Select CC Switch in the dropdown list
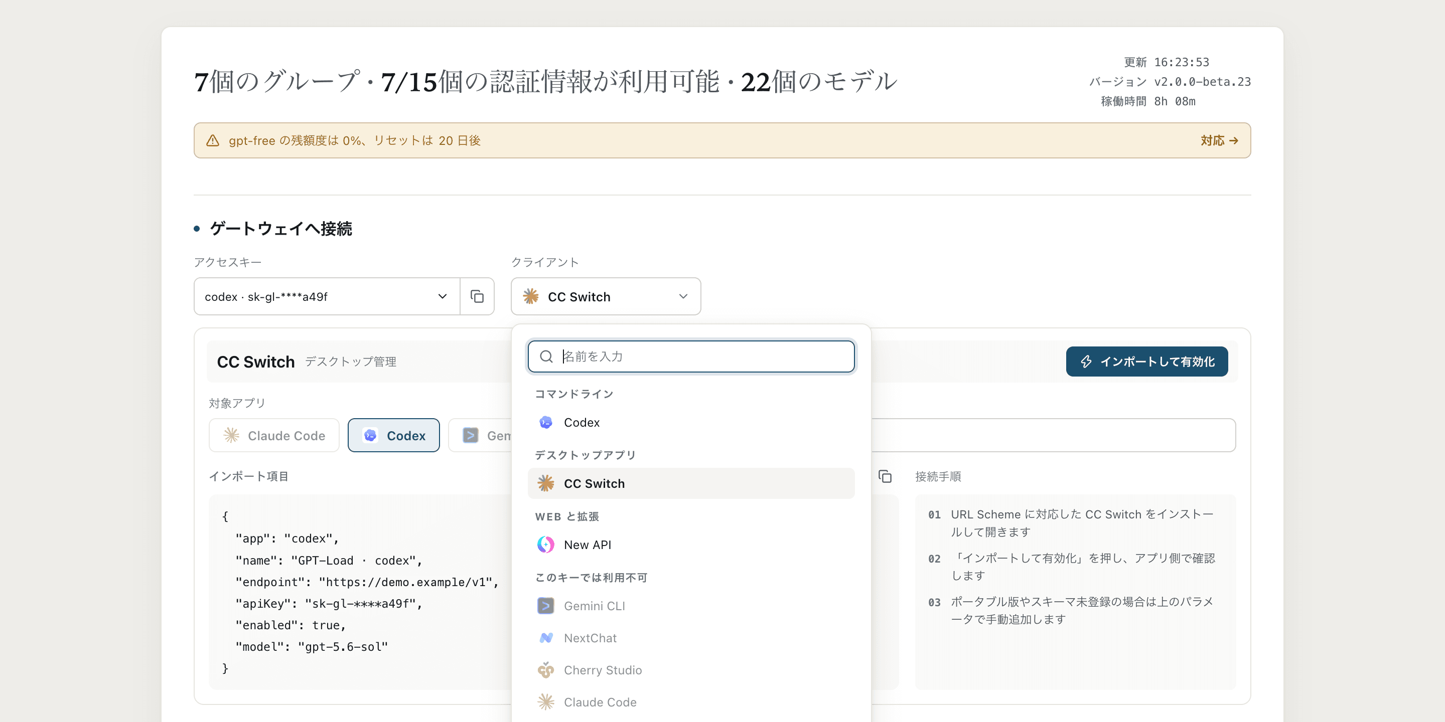 [691, 484]
